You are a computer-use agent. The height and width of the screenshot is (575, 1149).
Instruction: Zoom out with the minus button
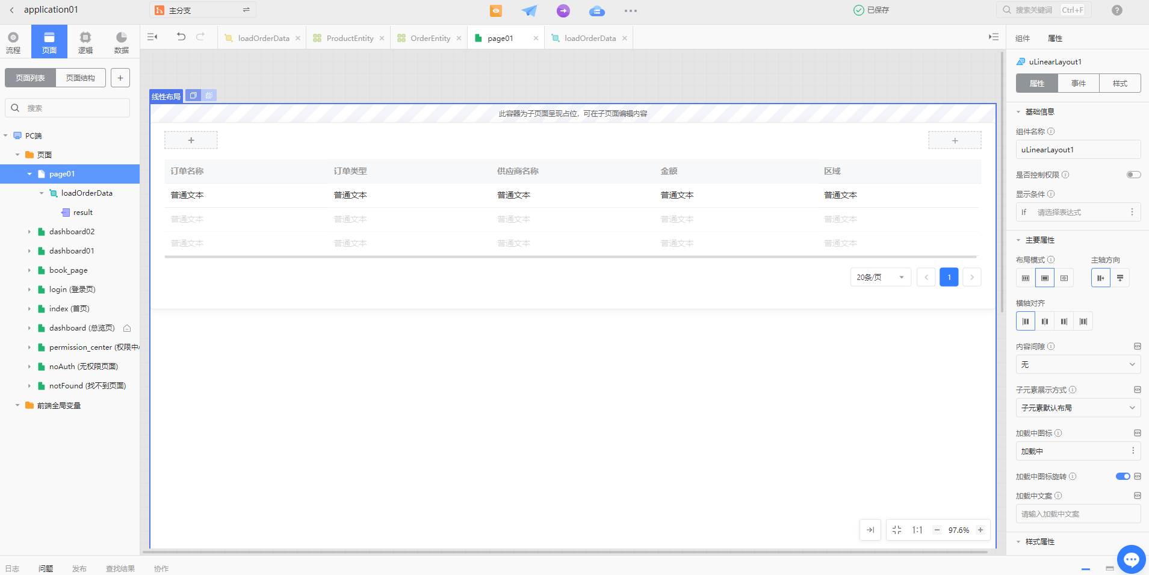[x=937, y=530]
